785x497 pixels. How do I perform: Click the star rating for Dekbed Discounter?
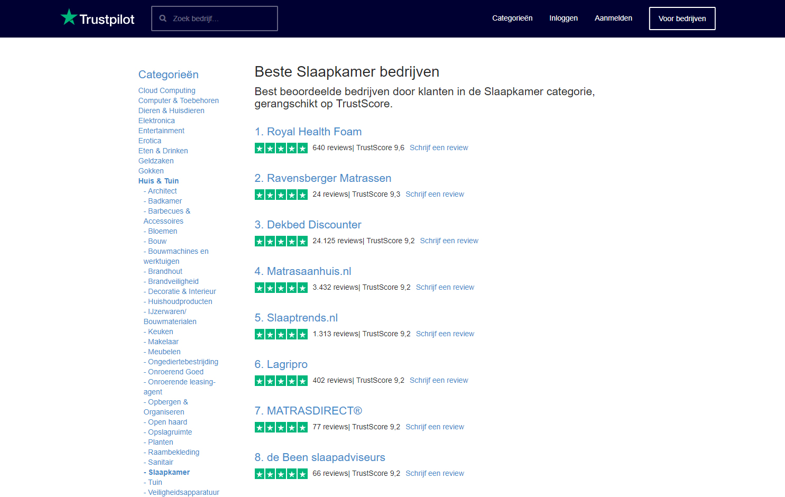pos(281,241)
